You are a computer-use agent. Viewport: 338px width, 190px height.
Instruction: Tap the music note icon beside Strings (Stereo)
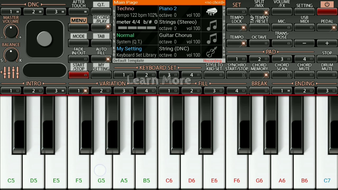pyautogui.click(x=212, y=25)
